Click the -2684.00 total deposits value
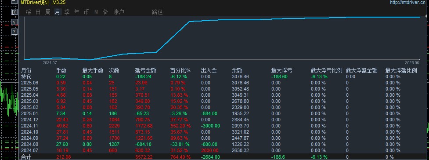 point(210,157)
